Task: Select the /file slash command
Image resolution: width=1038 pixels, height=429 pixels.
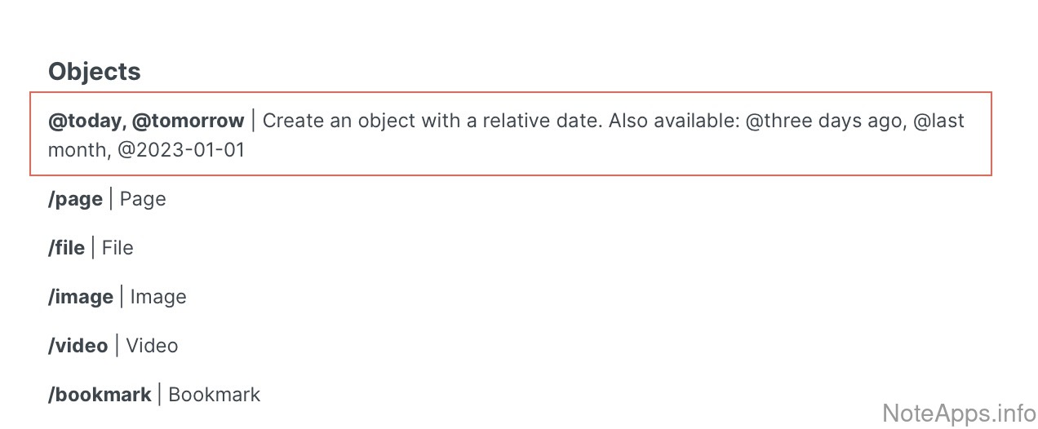Action: (x=66, y=248)
